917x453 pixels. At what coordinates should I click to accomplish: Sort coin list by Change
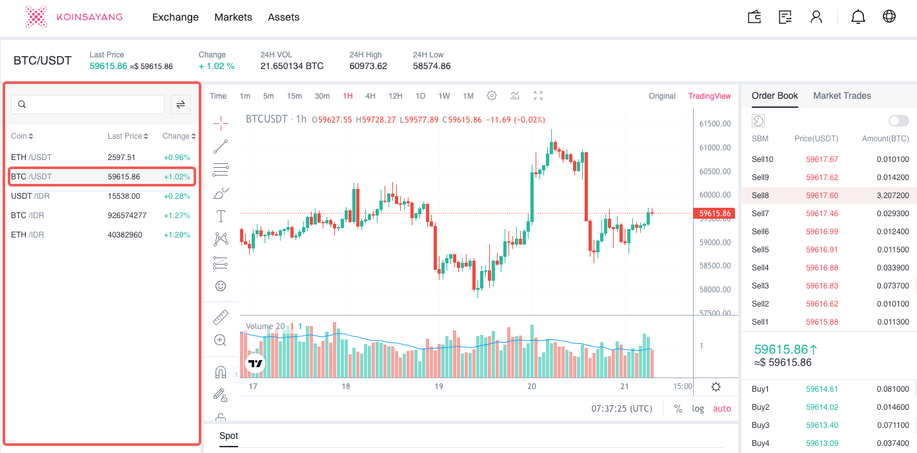(179, 136)
